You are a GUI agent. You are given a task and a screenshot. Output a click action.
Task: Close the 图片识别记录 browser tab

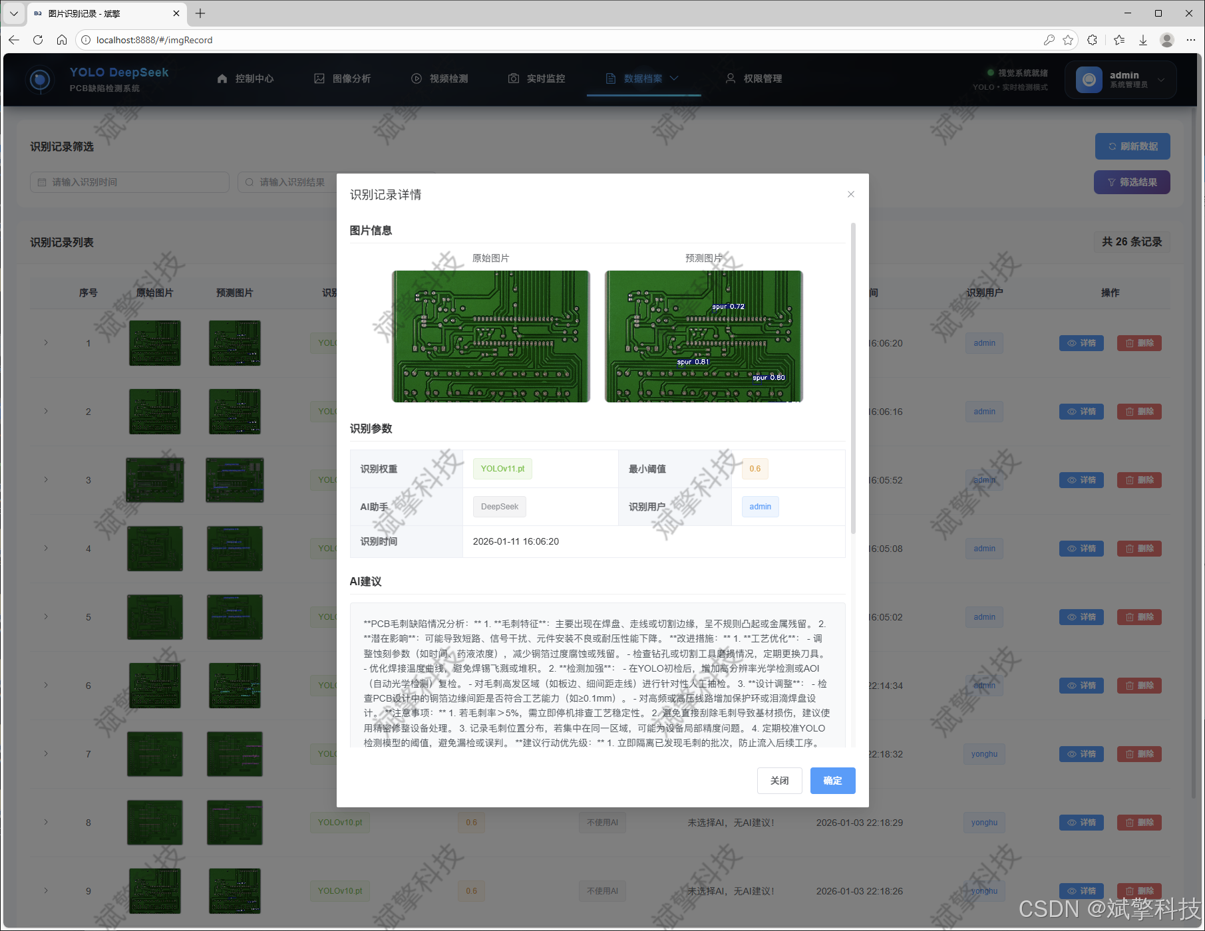pos(176,13)
